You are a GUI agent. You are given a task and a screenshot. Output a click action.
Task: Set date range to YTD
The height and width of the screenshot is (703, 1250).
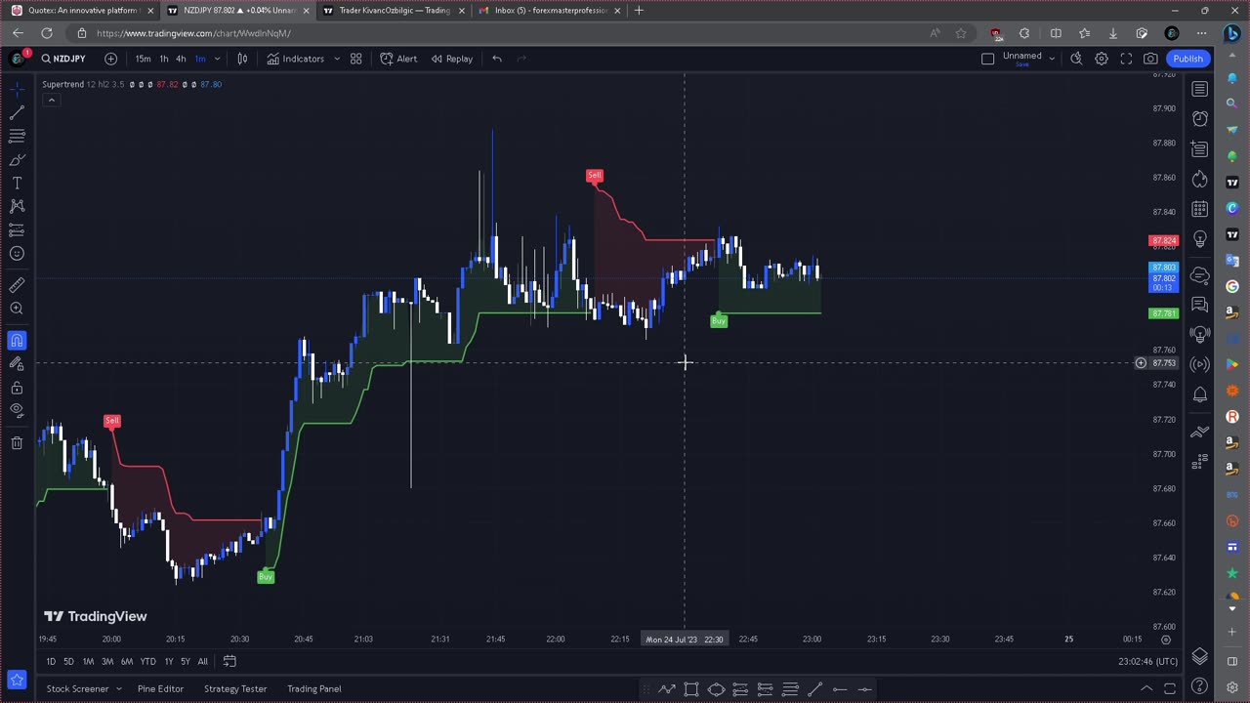click(x=147, y=661)
